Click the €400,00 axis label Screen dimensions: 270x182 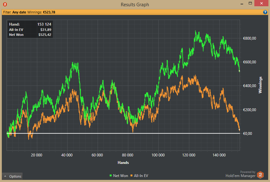(250, 86)
